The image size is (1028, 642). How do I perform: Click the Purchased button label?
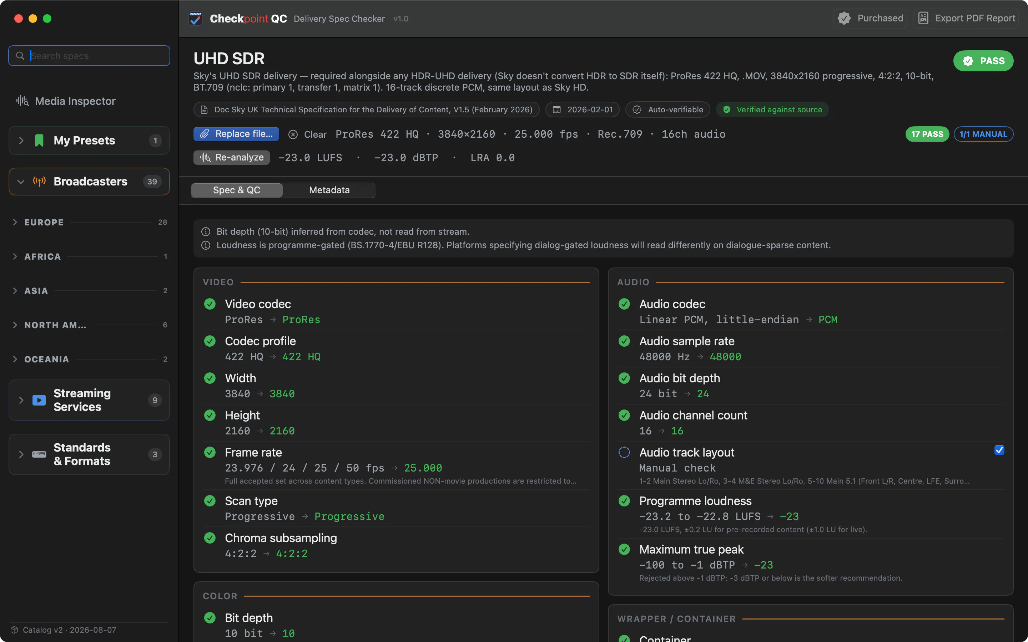coord(880,18)
